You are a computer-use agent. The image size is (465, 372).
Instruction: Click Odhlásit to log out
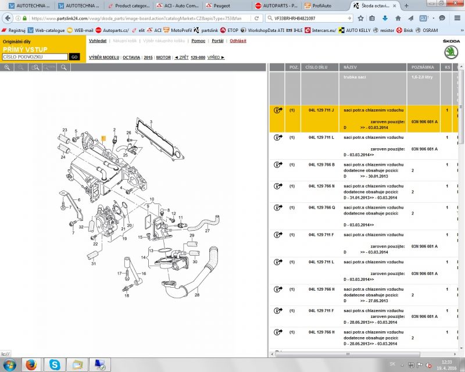tap(238, 41)
